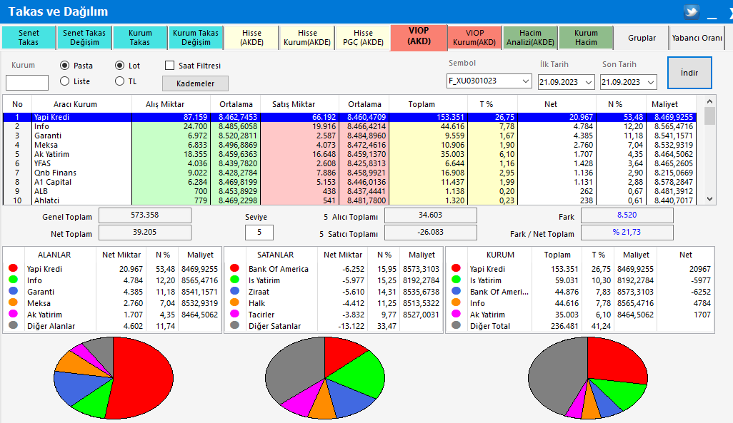Click the green dot beside Info in ALANLAR
This screenshot has width=733, height=423.
(x=13, y=280)
